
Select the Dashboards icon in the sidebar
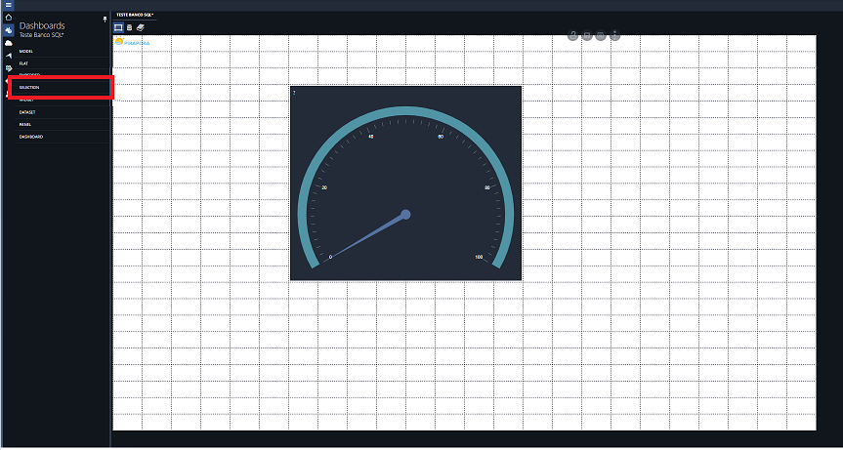point(8,30)
